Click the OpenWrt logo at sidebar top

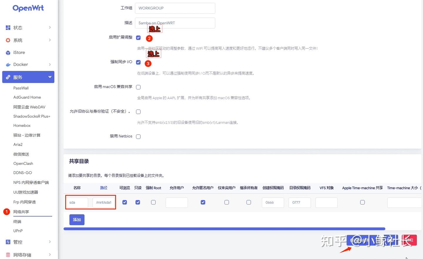tap(28, 8)
